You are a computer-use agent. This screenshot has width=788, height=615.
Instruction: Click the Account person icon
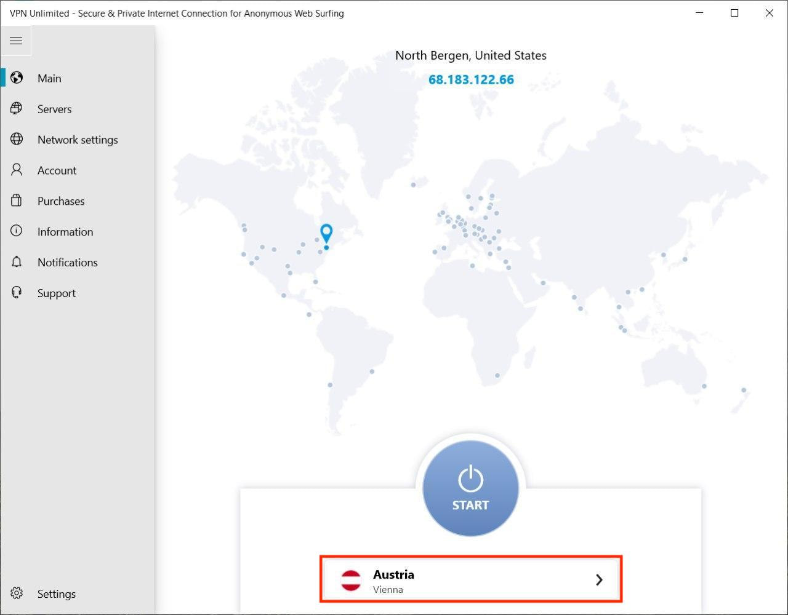point(17,170)
